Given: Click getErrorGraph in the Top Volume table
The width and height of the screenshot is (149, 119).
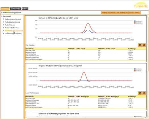Looking at the screenshot, I should coord(30,50).
